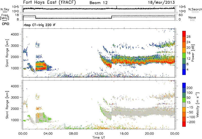This screenshot has height=139, width=202.
Task: Click the power panel 'Slant Range [km]' label
Action: point(7,53)
